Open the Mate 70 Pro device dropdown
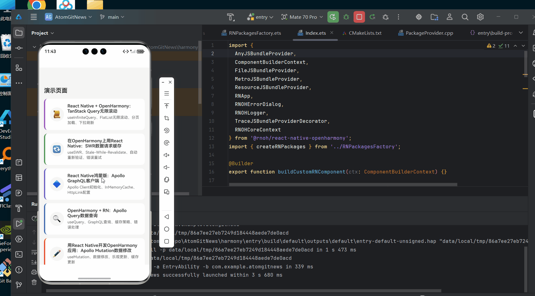The height and width of the screenshot is (296, 535). pos(302,17)
